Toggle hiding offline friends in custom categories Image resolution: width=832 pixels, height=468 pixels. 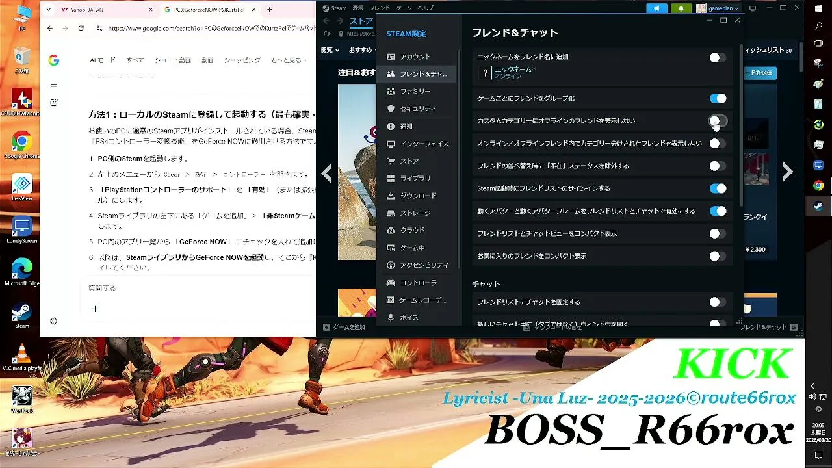(x=718, y=121)
